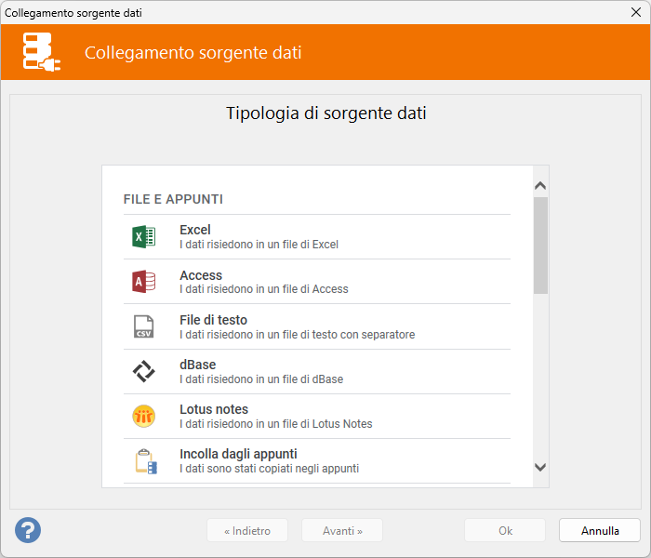
Task: Click the clipboard paste icon
Action: click(146, 461)
